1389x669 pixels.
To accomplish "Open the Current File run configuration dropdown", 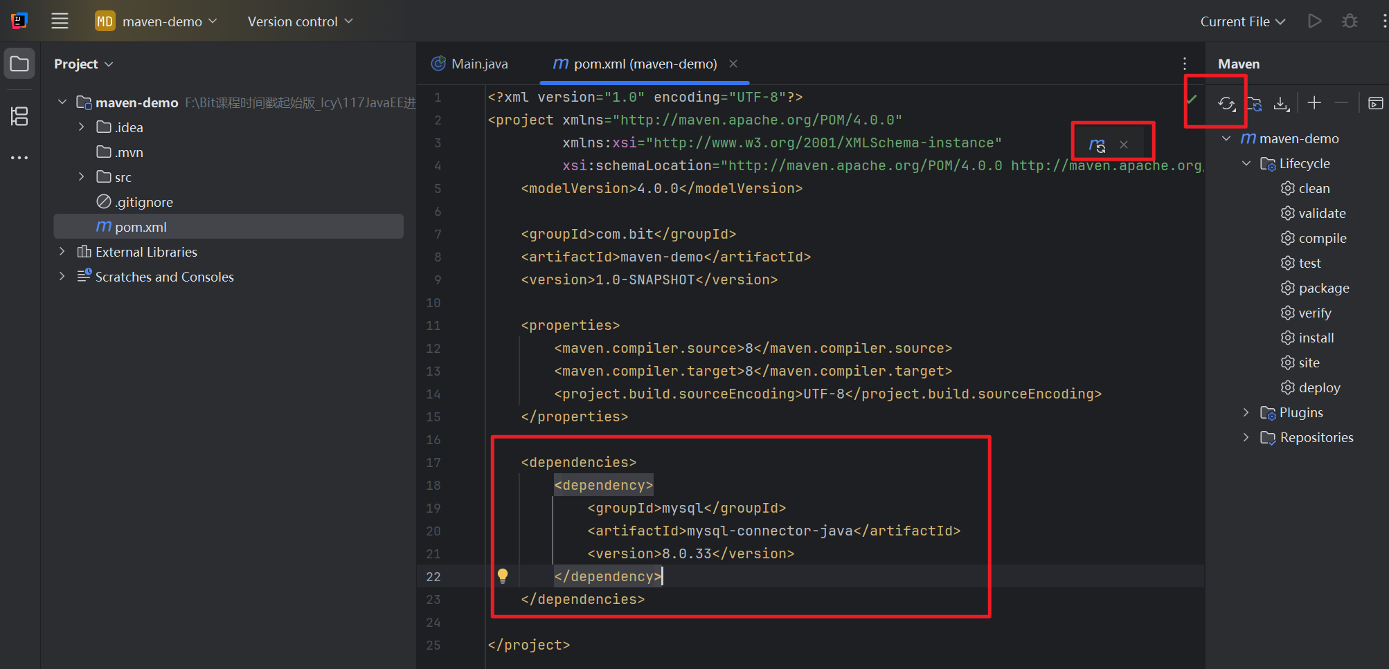I will [1243, 21].
